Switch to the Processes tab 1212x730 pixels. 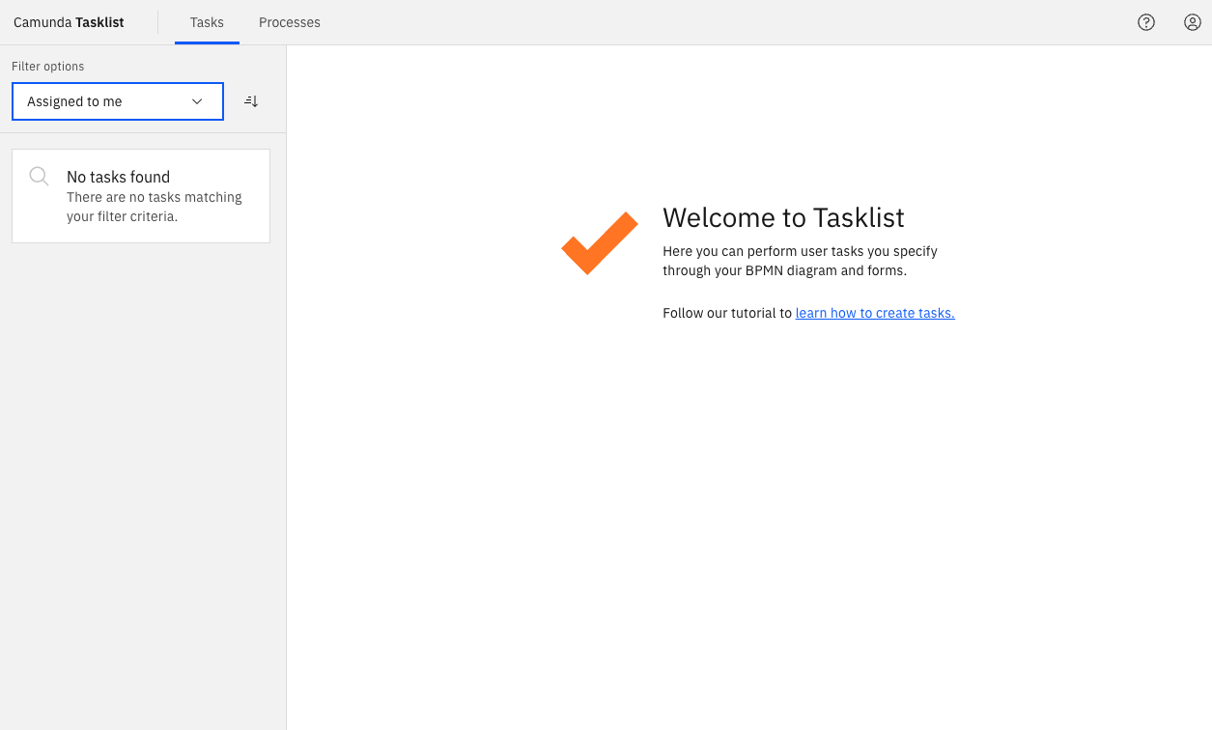pos(289,22)
